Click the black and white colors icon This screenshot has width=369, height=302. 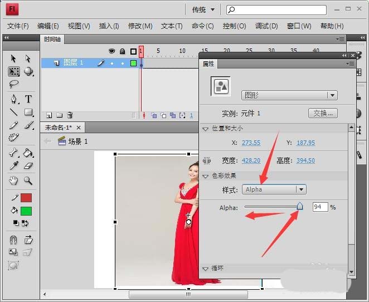click(16, 223)
